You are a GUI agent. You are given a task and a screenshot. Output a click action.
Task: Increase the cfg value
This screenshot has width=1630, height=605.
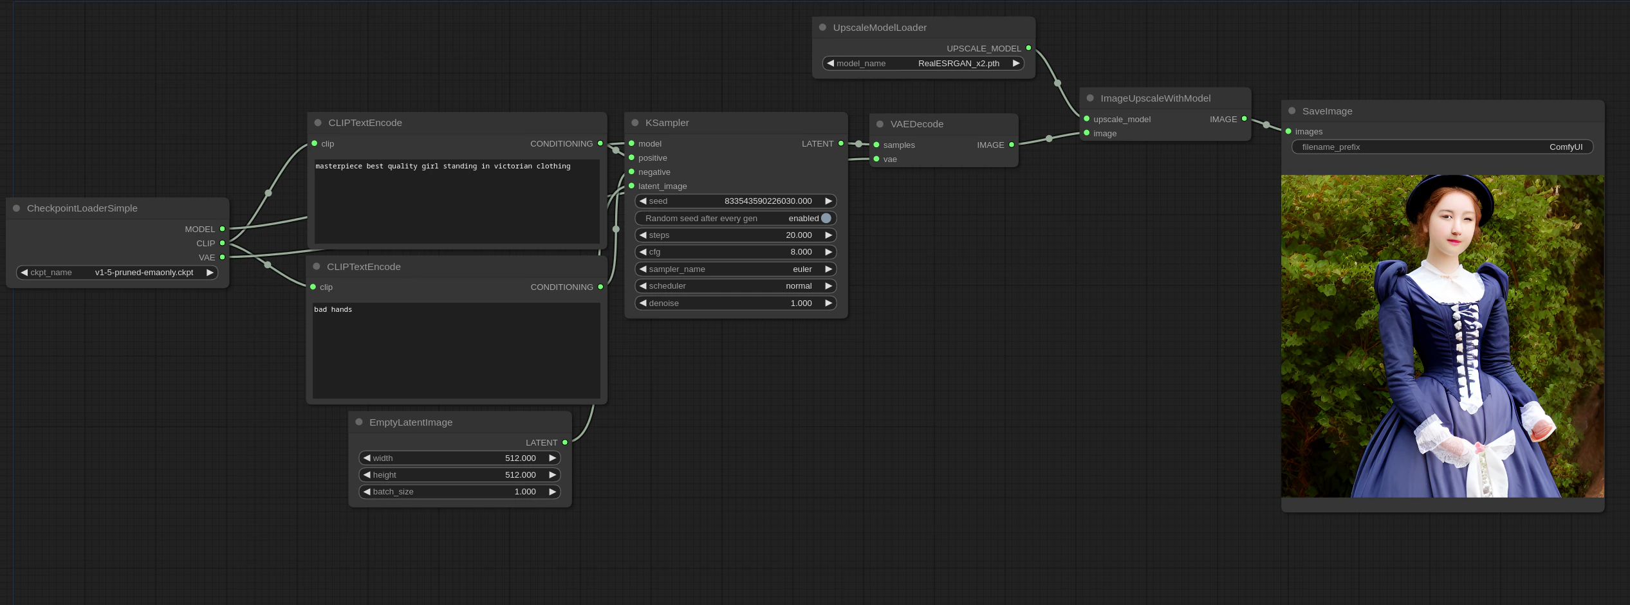[x=829, y=251]
